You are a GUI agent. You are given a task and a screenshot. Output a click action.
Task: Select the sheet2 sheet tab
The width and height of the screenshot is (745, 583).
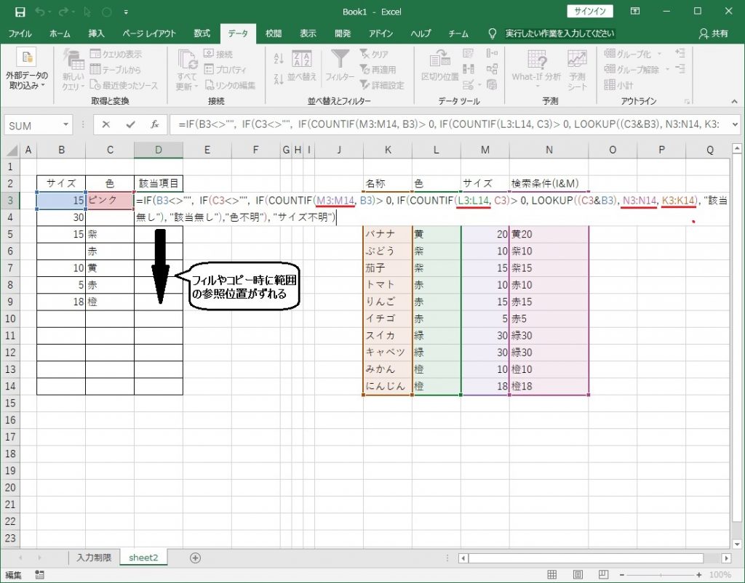(x=143, y=558)
